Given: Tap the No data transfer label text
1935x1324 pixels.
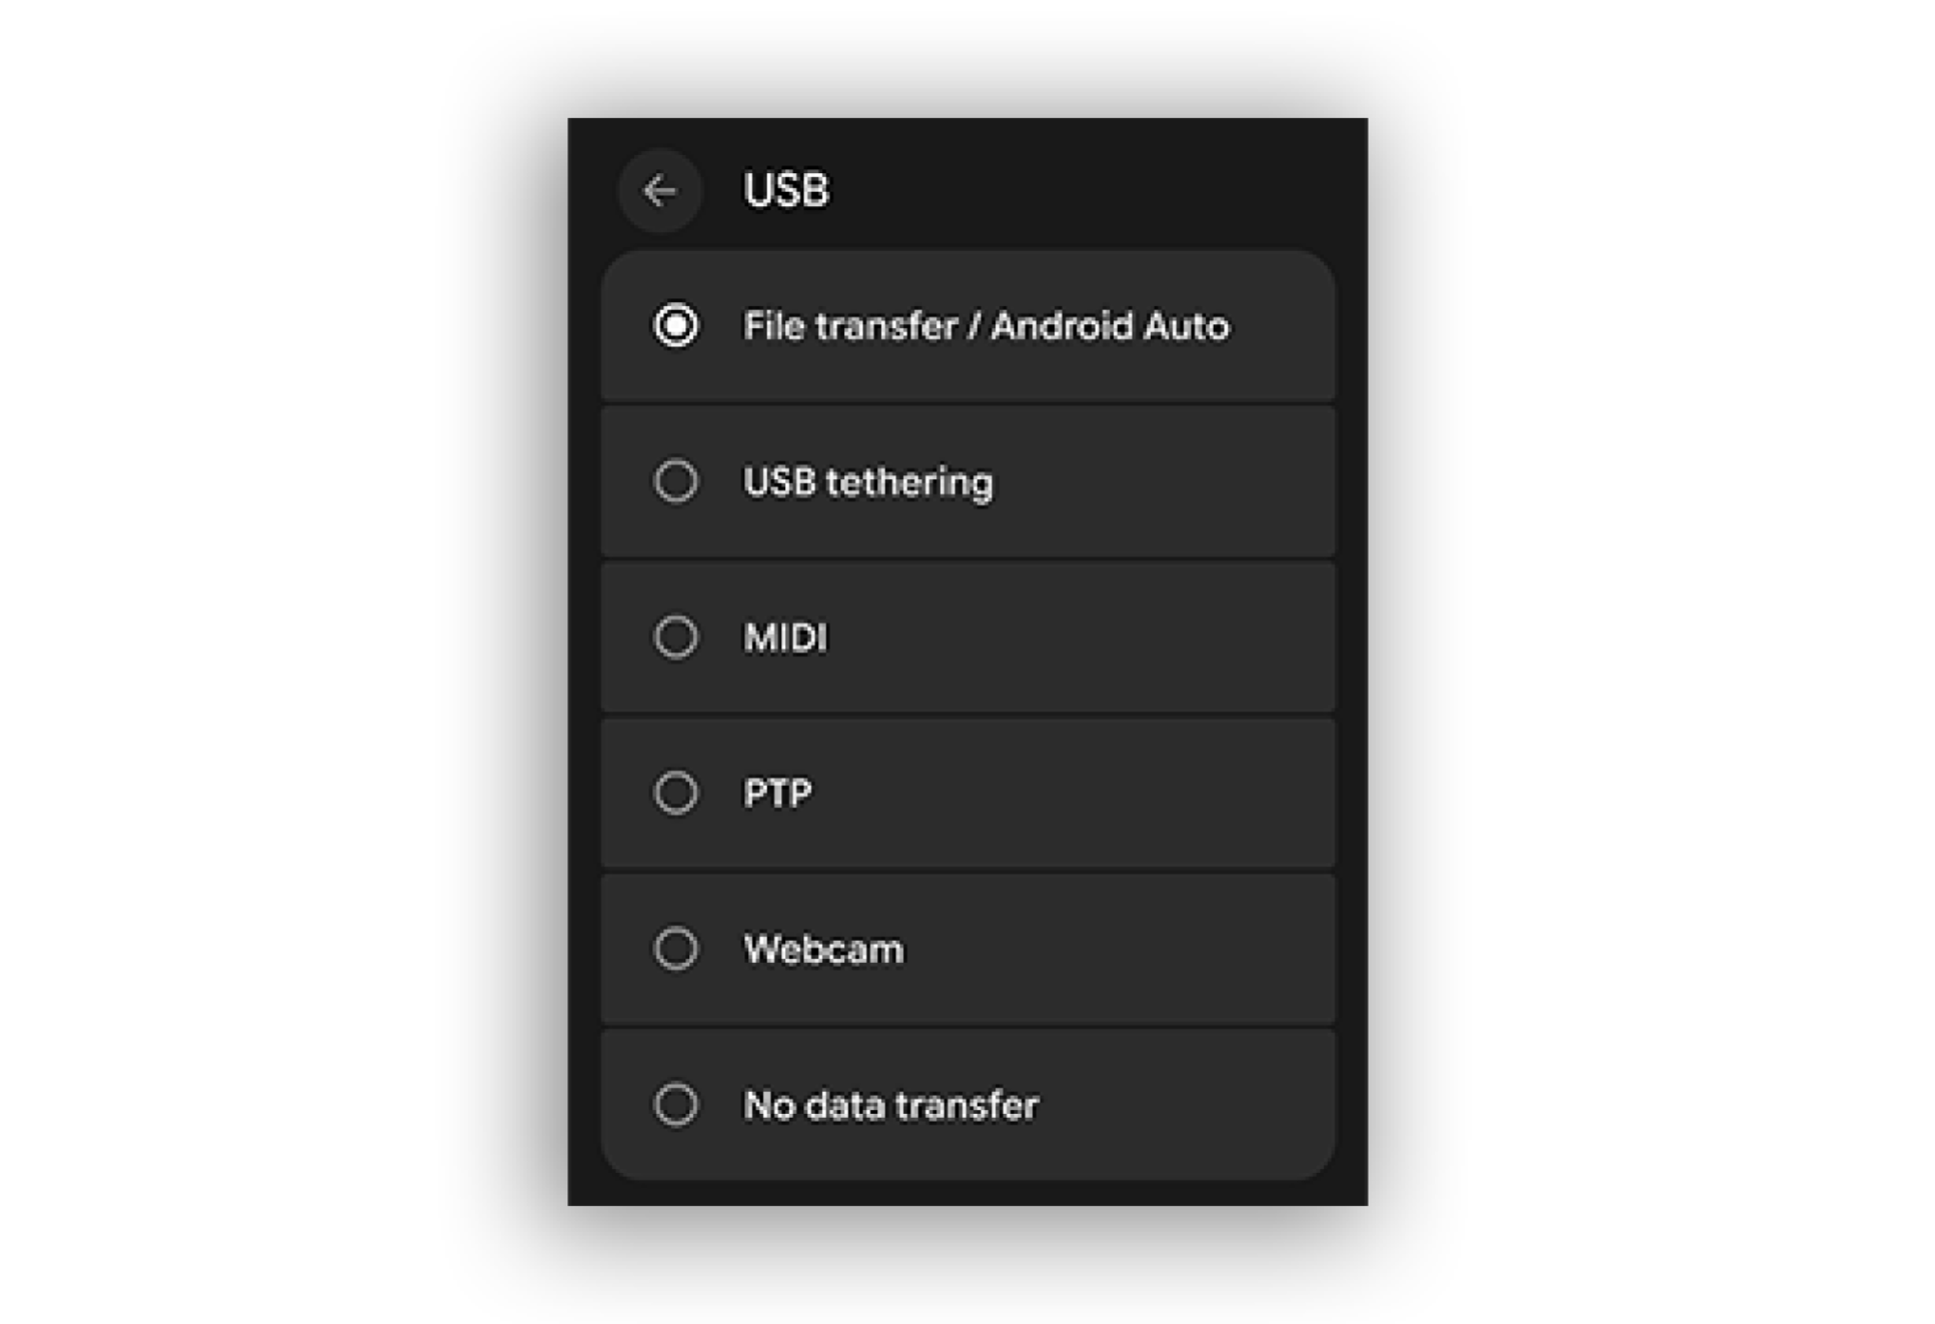Looking at the screenshot, I should click(891, 1105).
